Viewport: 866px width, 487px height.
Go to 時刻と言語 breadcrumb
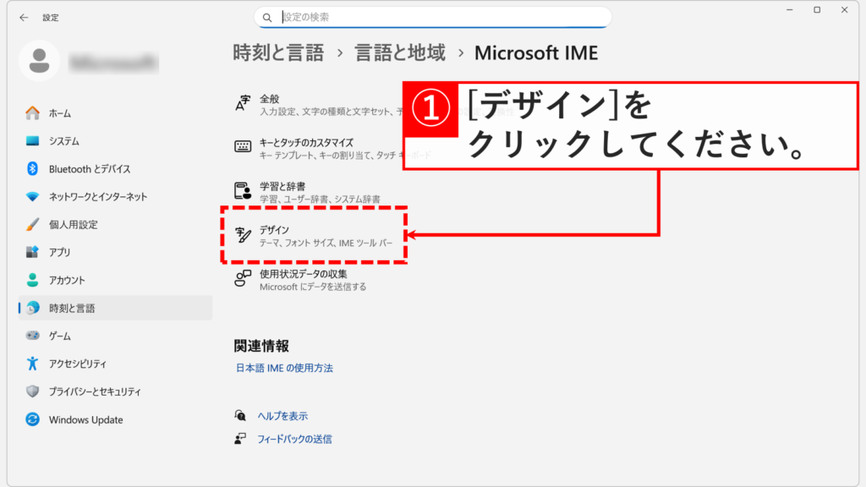click(x=278, y=53)
